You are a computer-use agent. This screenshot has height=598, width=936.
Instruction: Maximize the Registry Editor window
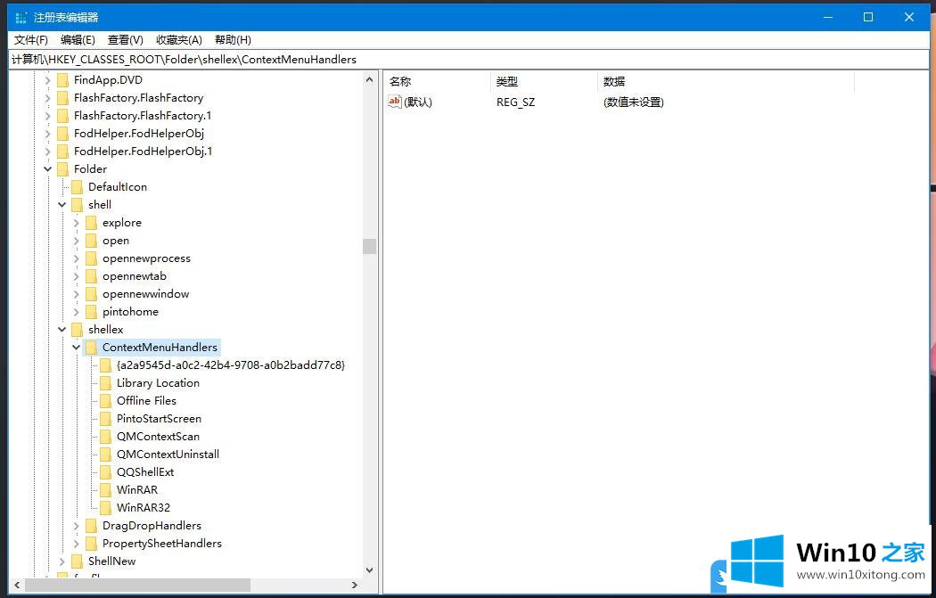(868, 17)
